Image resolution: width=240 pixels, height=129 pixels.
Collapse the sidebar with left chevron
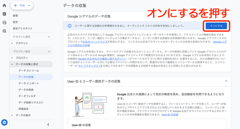point(48,125)
